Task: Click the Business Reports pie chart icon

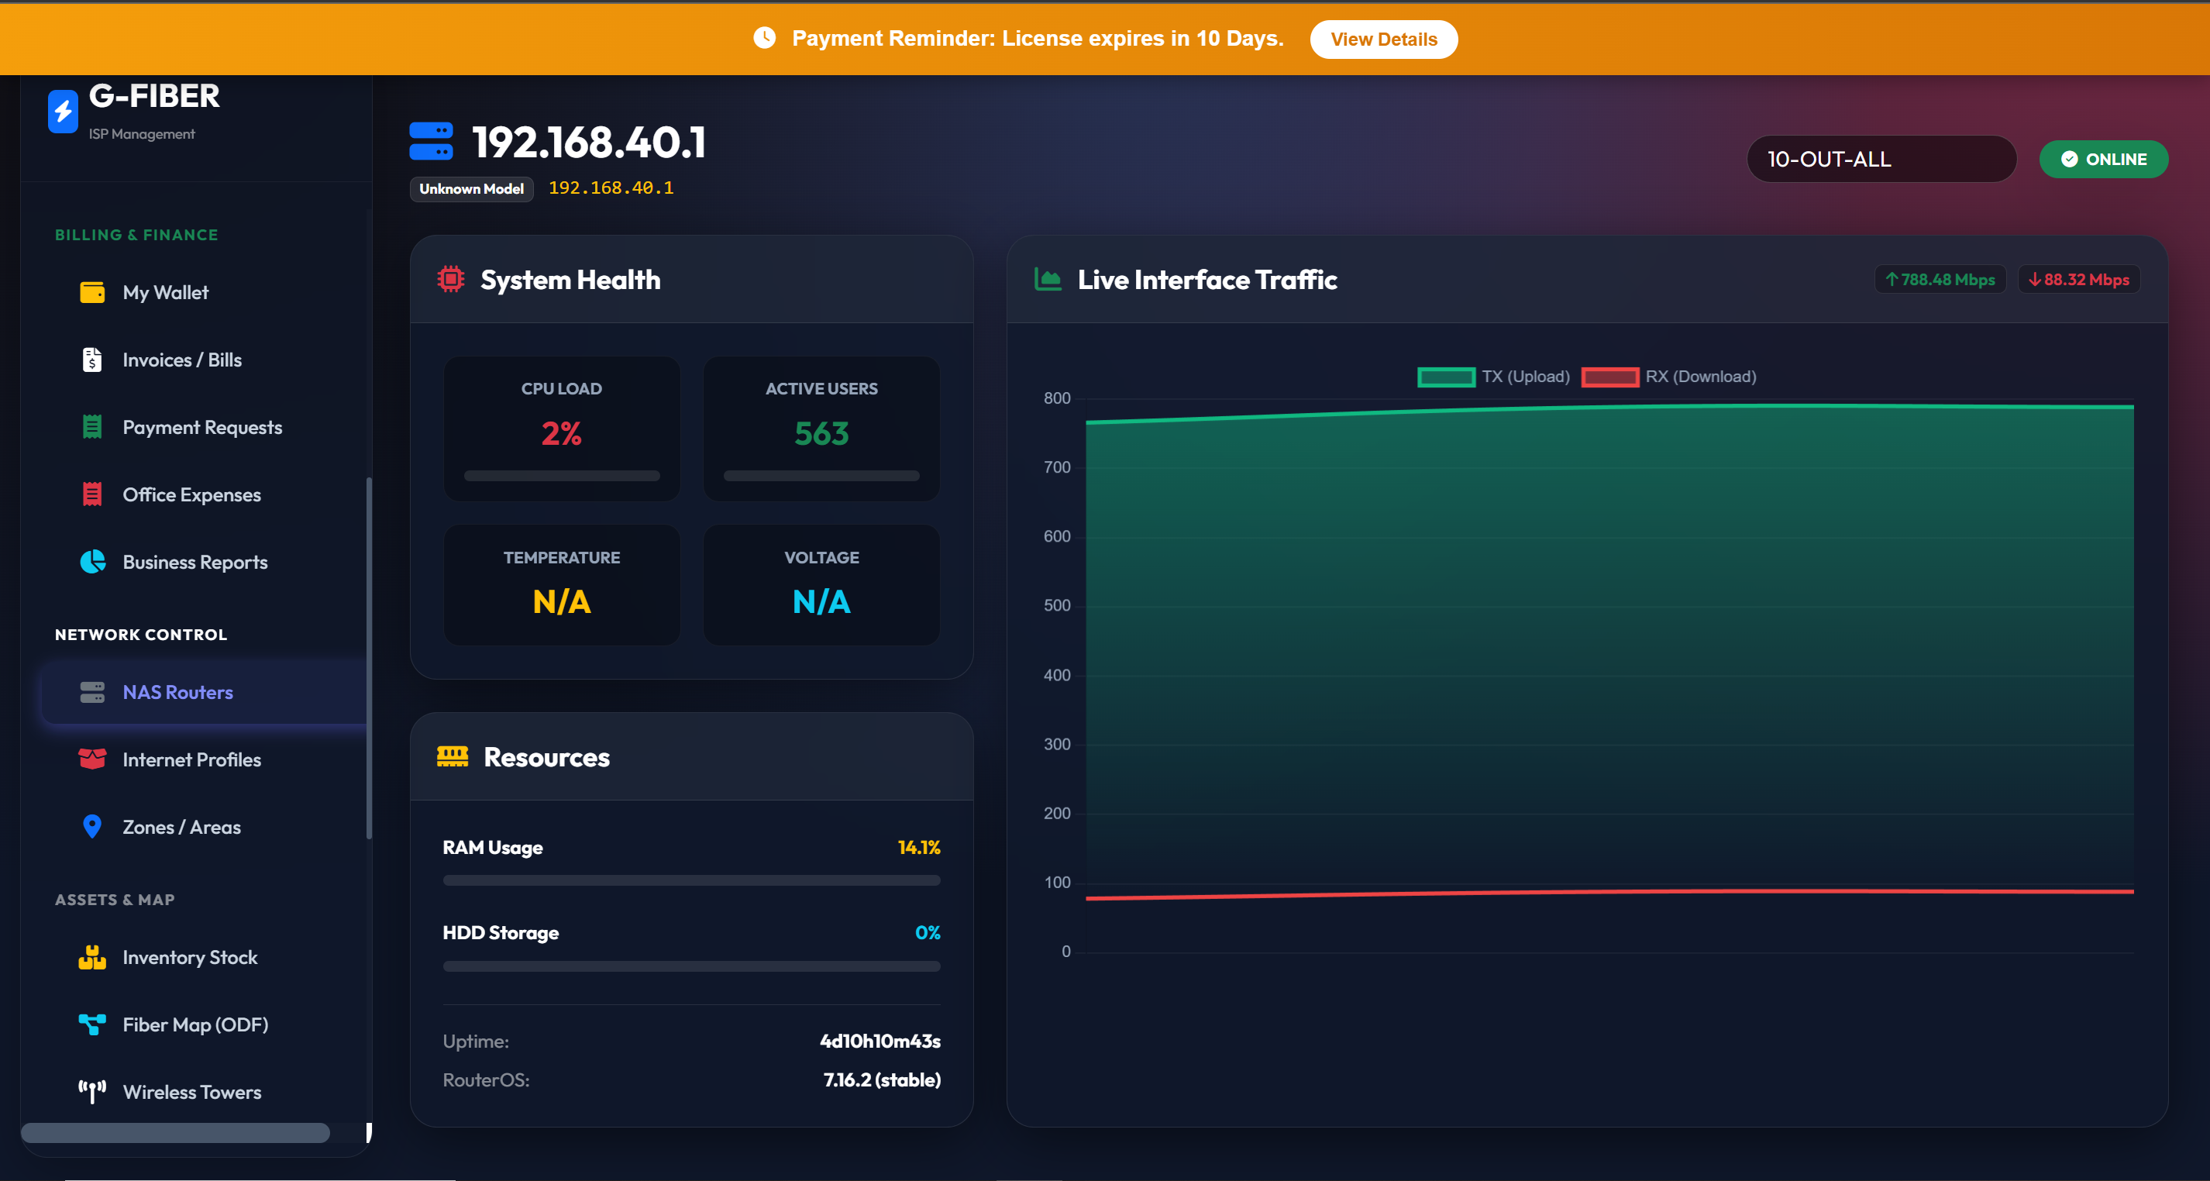Action: [x=91, y=562]
